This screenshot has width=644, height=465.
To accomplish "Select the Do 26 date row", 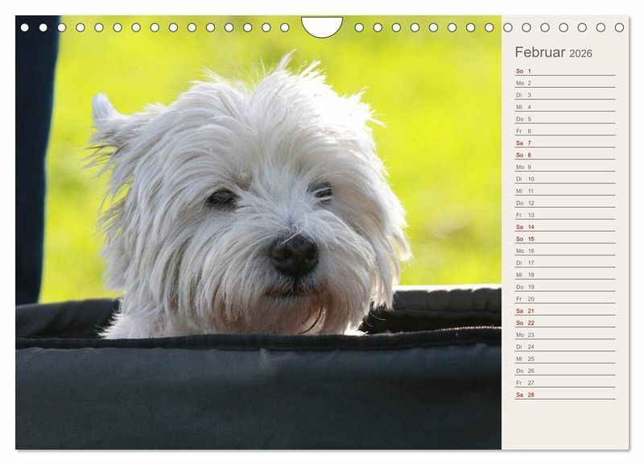I will (565, 371).
